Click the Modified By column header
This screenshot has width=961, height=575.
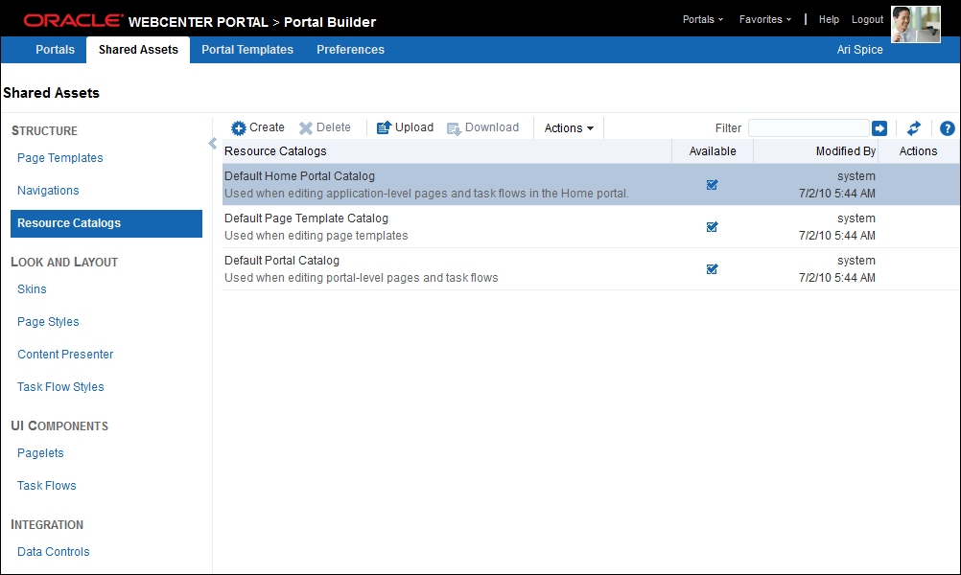click(x=816, y=151)
